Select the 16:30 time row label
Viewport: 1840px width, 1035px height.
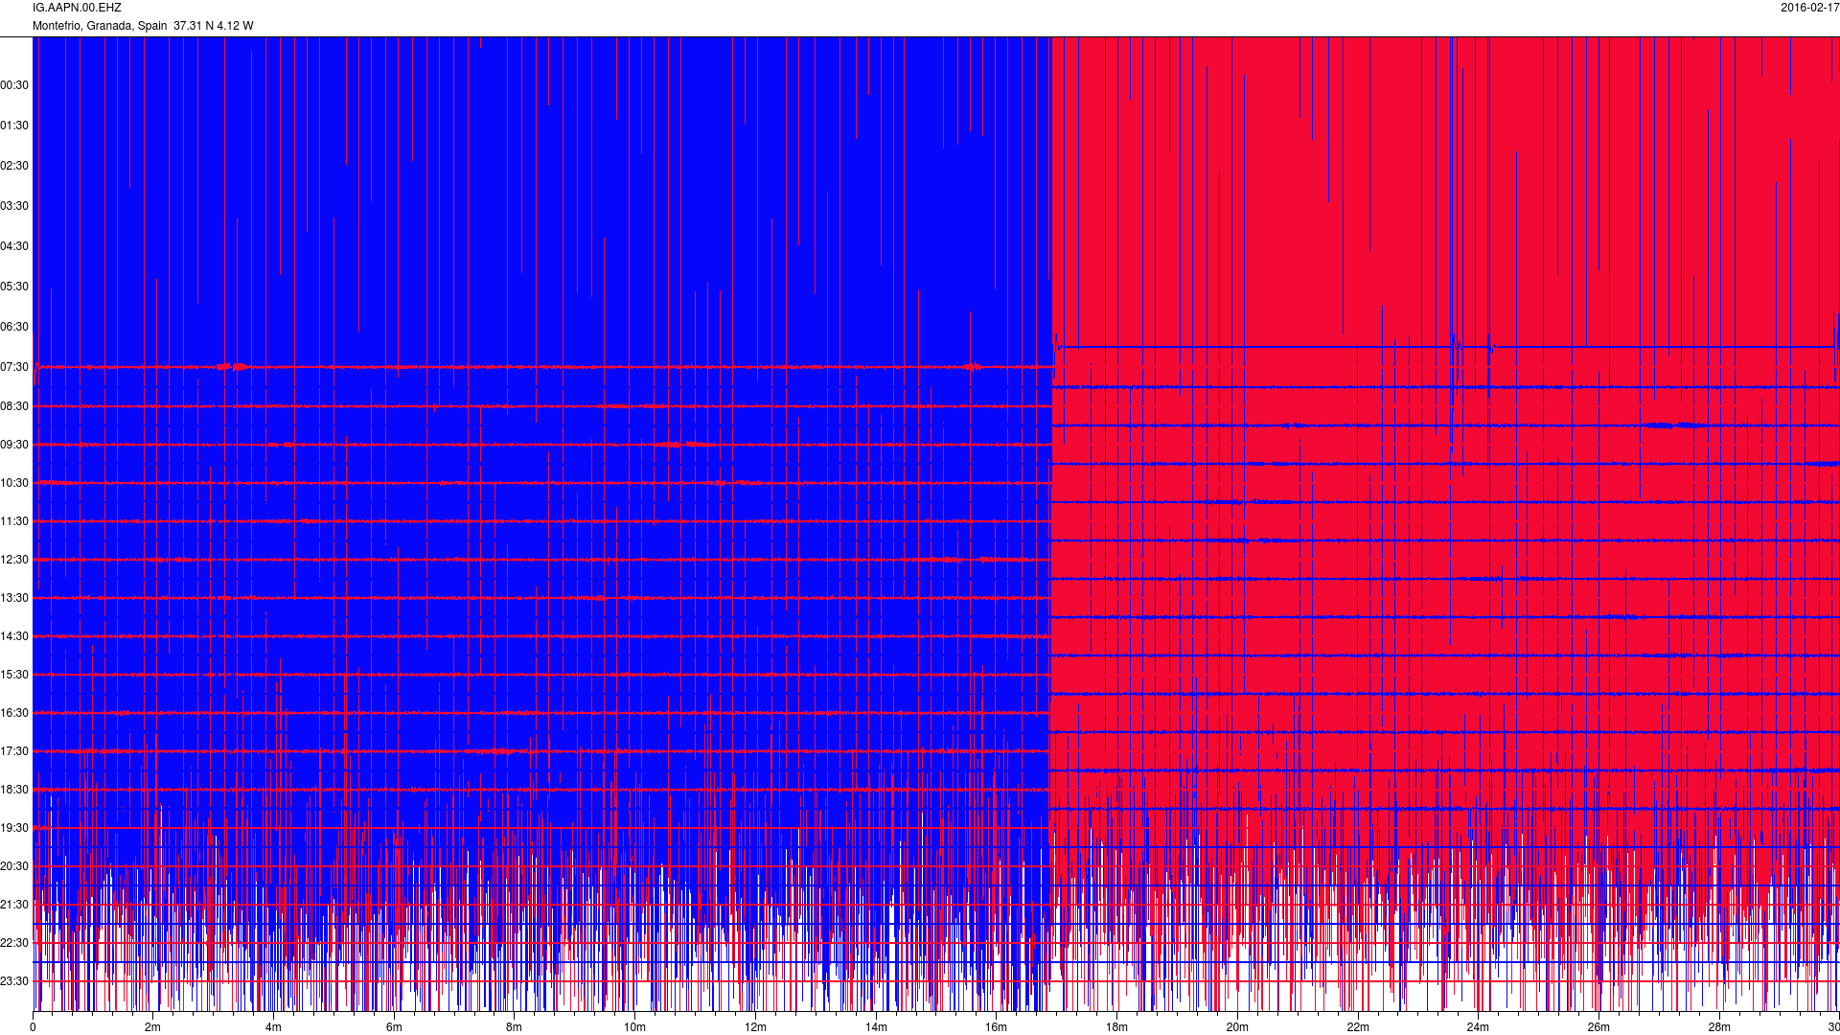[14, 713]
